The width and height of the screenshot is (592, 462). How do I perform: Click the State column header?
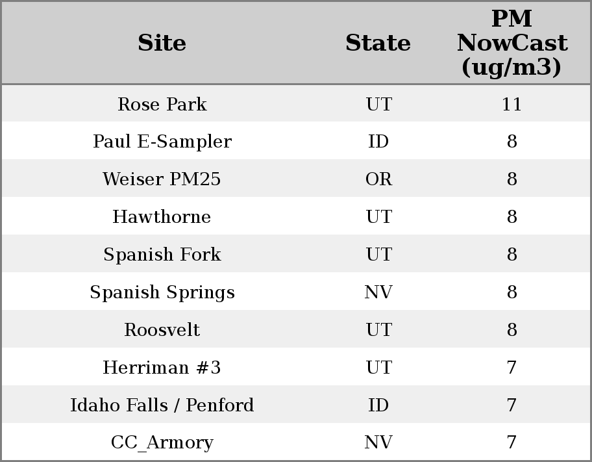tap(378, 44)
